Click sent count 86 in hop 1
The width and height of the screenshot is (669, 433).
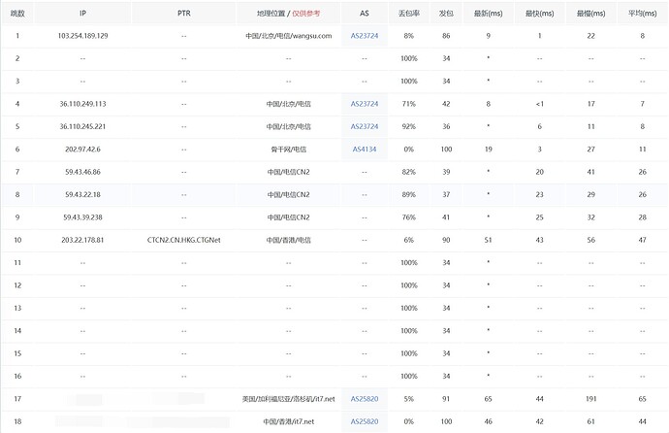(x=446, y=36)
